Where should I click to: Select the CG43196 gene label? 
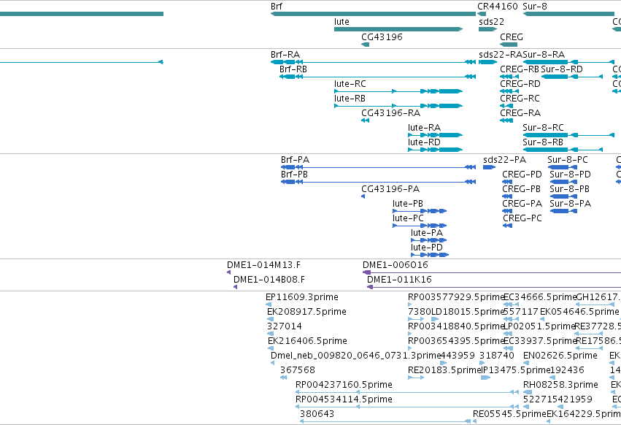[382, 37]
